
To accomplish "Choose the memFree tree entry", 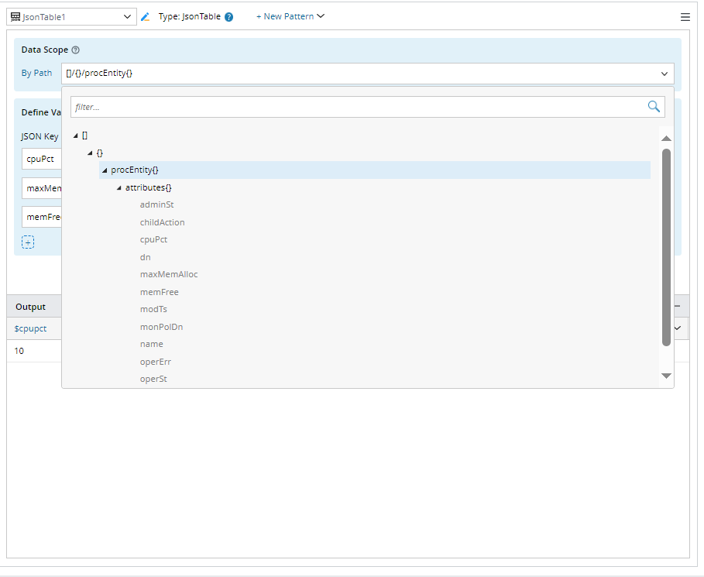I will click(x=159, y=292).
